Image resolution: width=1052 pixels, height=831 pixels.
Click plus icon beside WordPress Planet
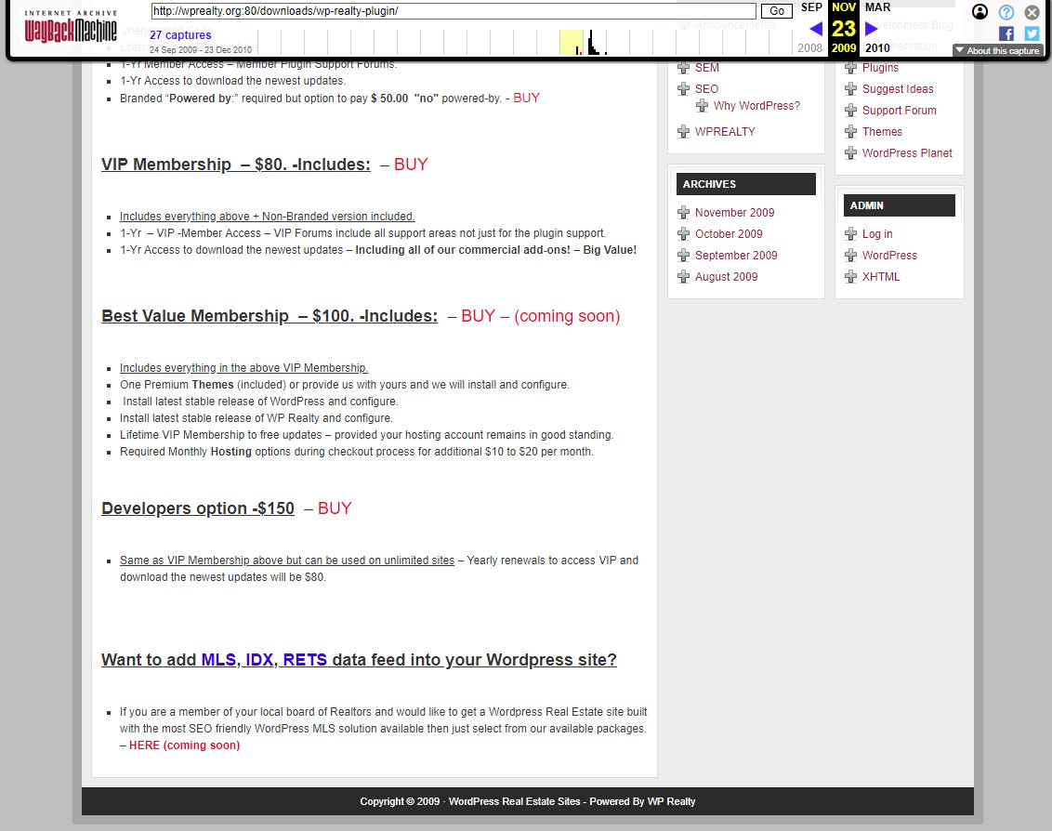pos(850,153)
